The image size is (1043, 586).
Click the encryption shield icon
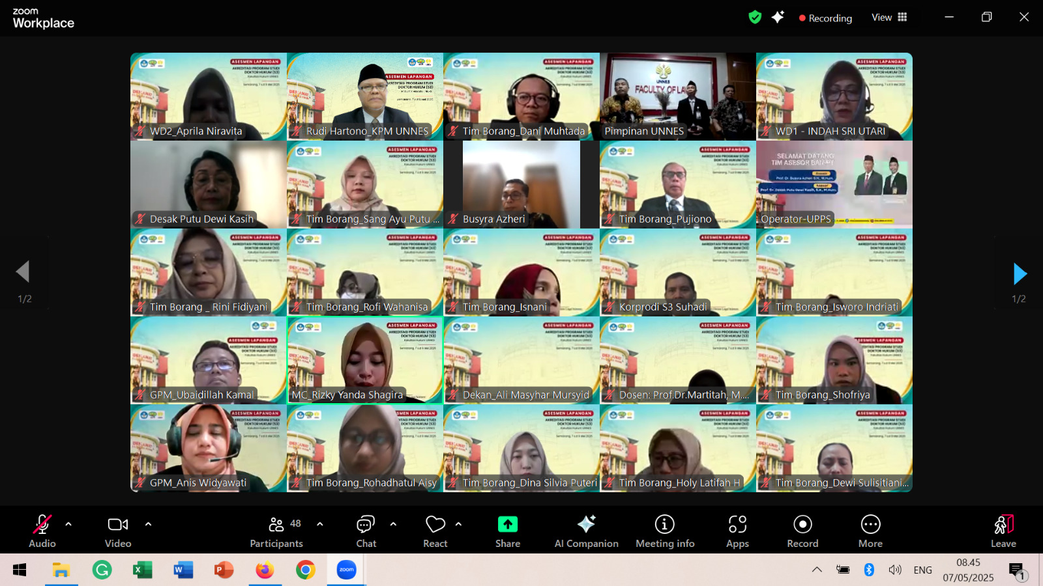coord(755,18)
